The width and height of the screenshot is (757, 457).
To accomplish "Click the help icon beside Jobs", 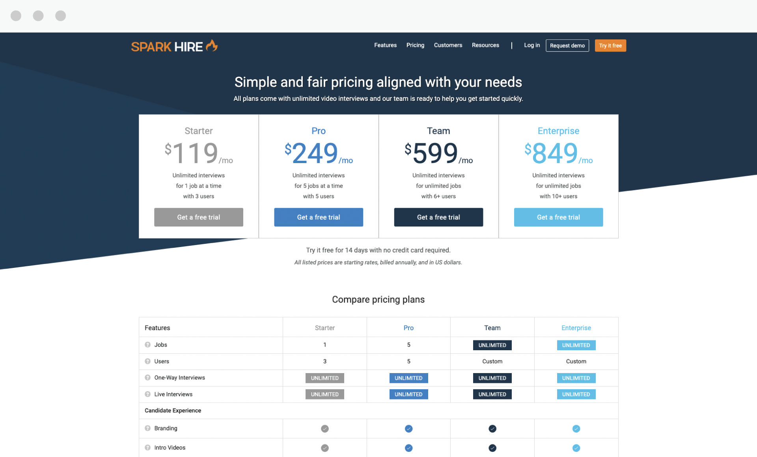I will pyautogui.click(x=147, y=345).
